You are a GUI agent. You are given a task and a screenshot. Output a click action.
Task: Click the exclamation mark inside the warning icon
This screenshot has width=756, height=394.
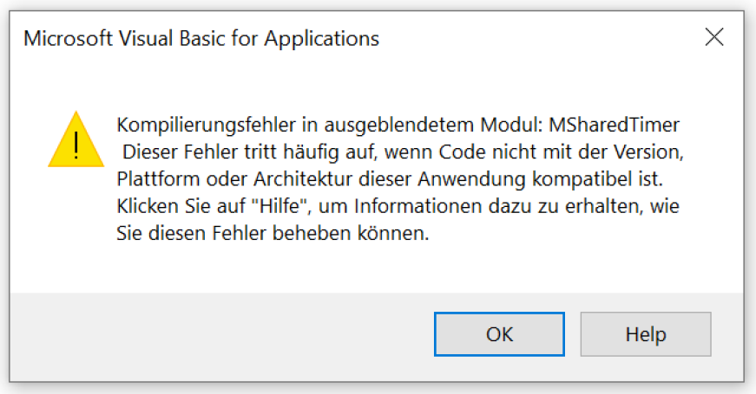[76, 145]
